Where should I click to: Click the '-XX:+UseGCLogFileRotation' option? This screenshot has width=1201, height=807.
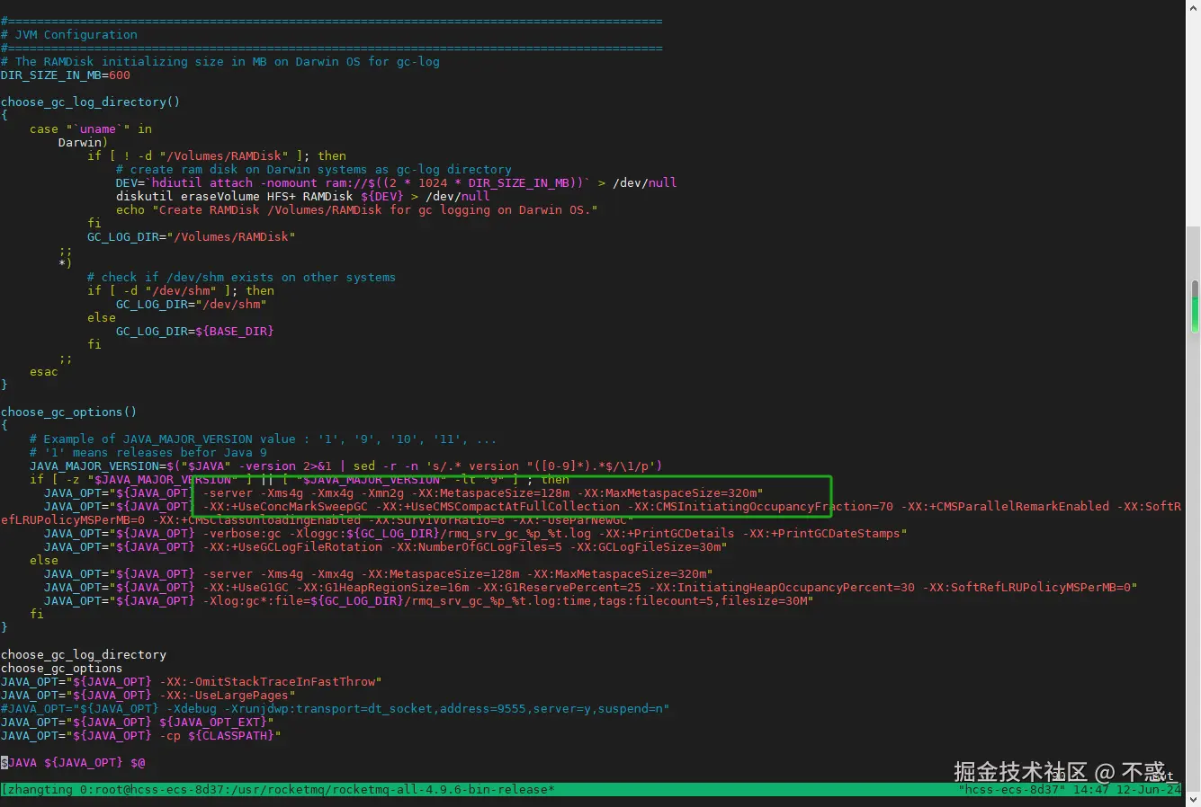pos(292,546)
